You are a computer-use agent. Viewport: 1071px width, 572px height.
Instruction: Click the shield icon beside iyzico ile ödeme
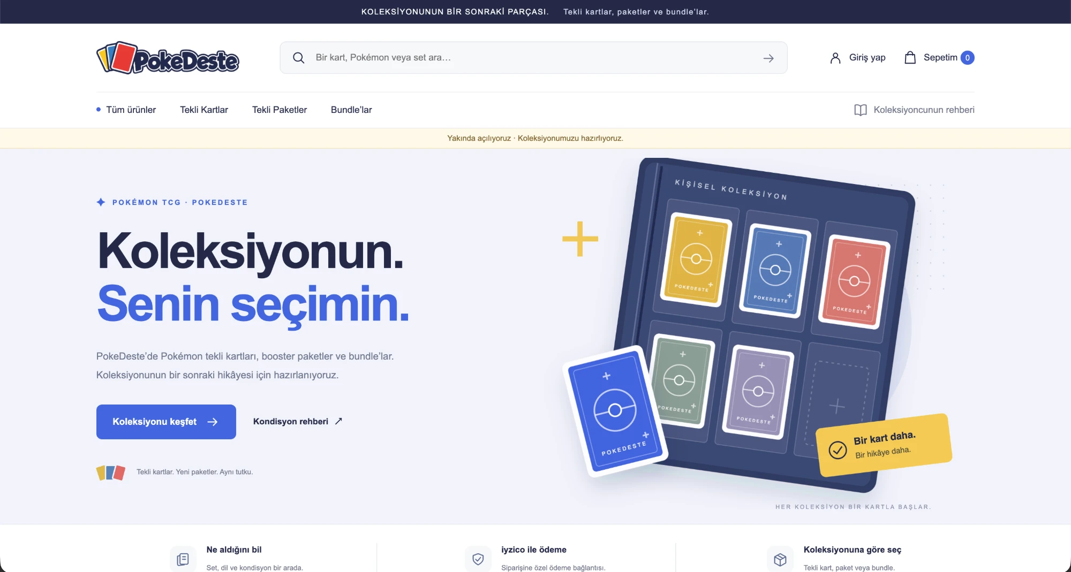(478, 559)
